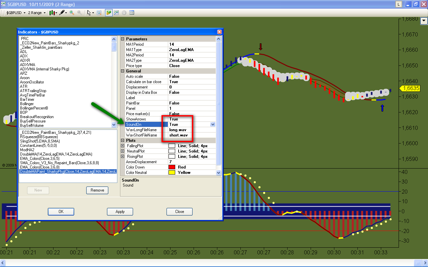Click the OK button
Image resolution: width=428 pixels, height=267 pixels.
[61, 212]
